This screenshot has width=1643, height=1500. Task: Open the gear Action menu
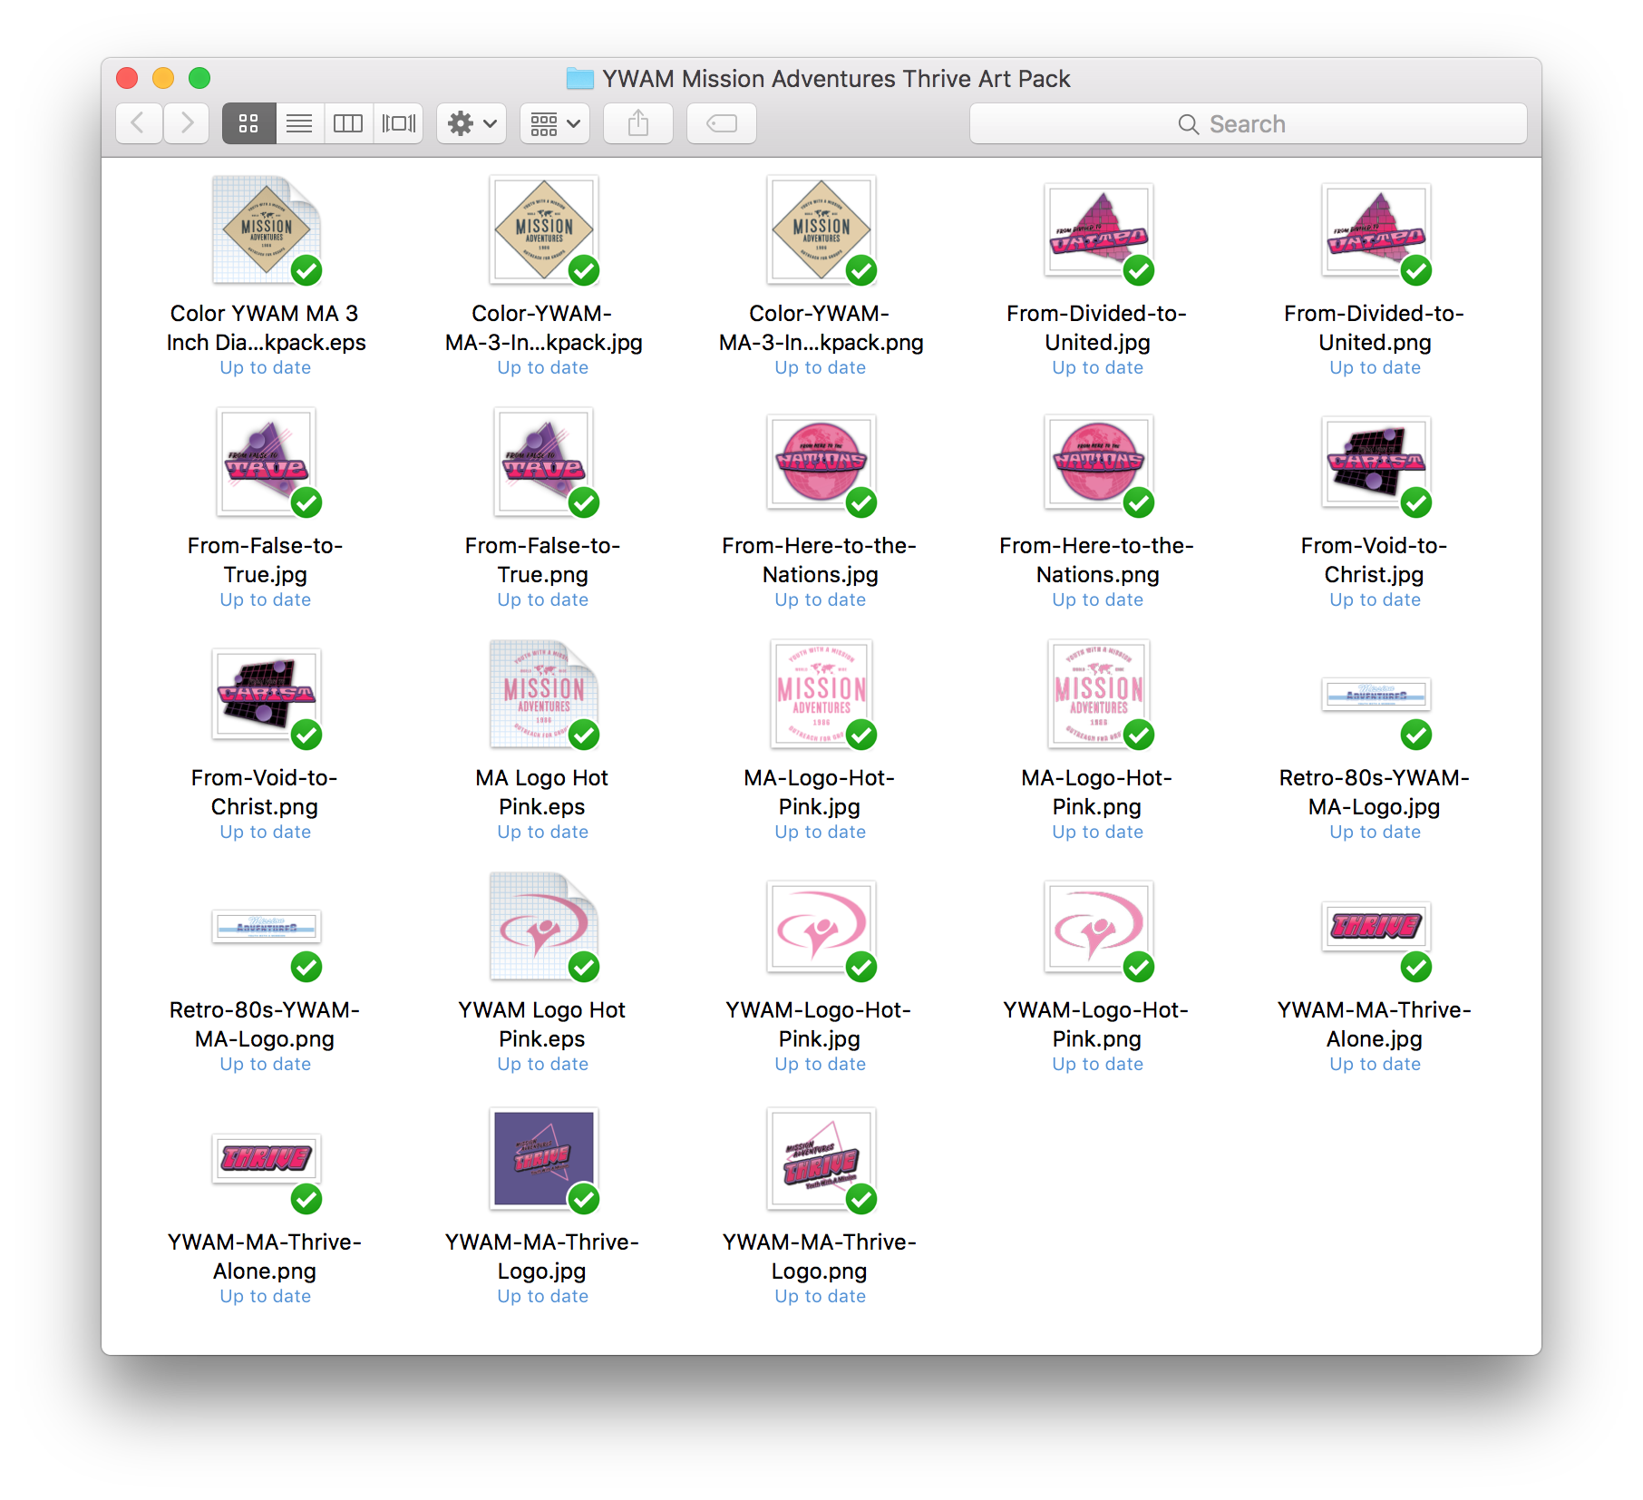coord(472,123)
